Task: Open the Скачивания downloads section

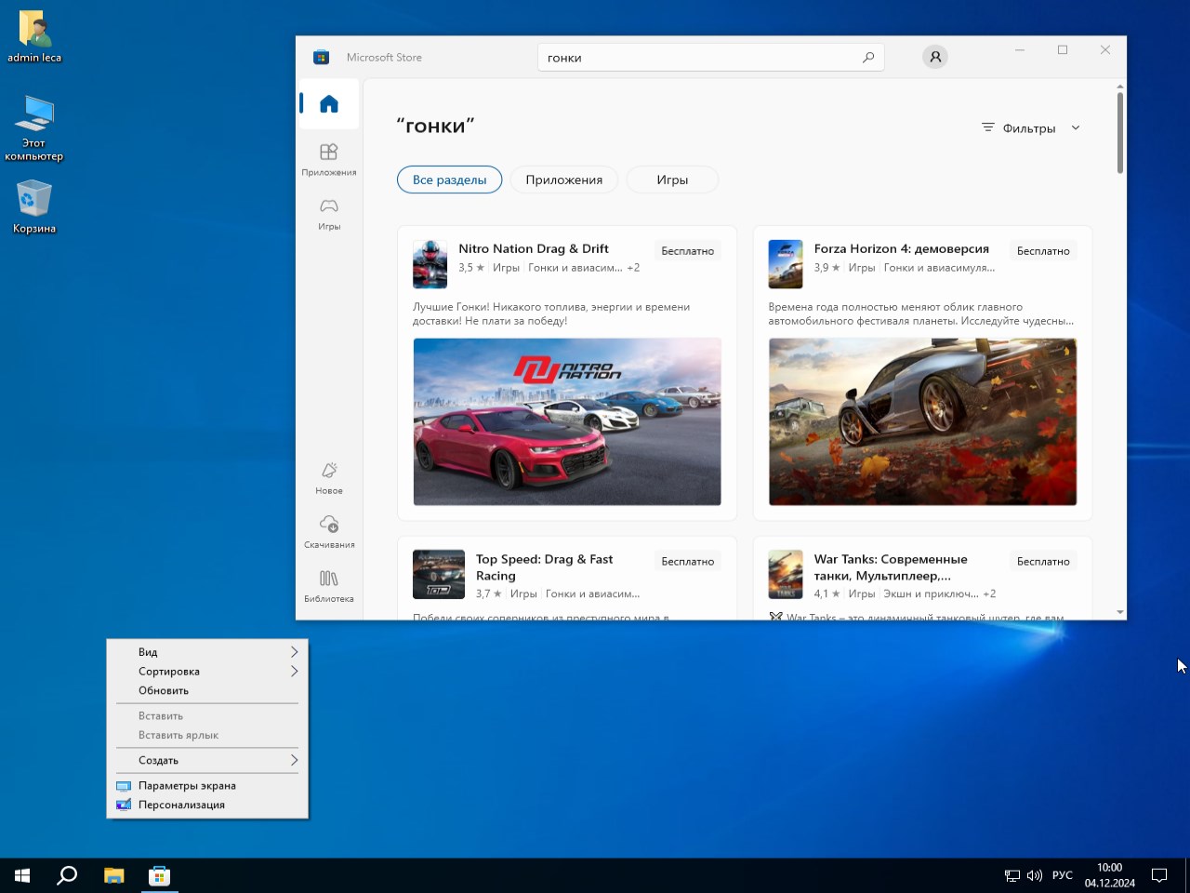Action: (x=329, y=530)
